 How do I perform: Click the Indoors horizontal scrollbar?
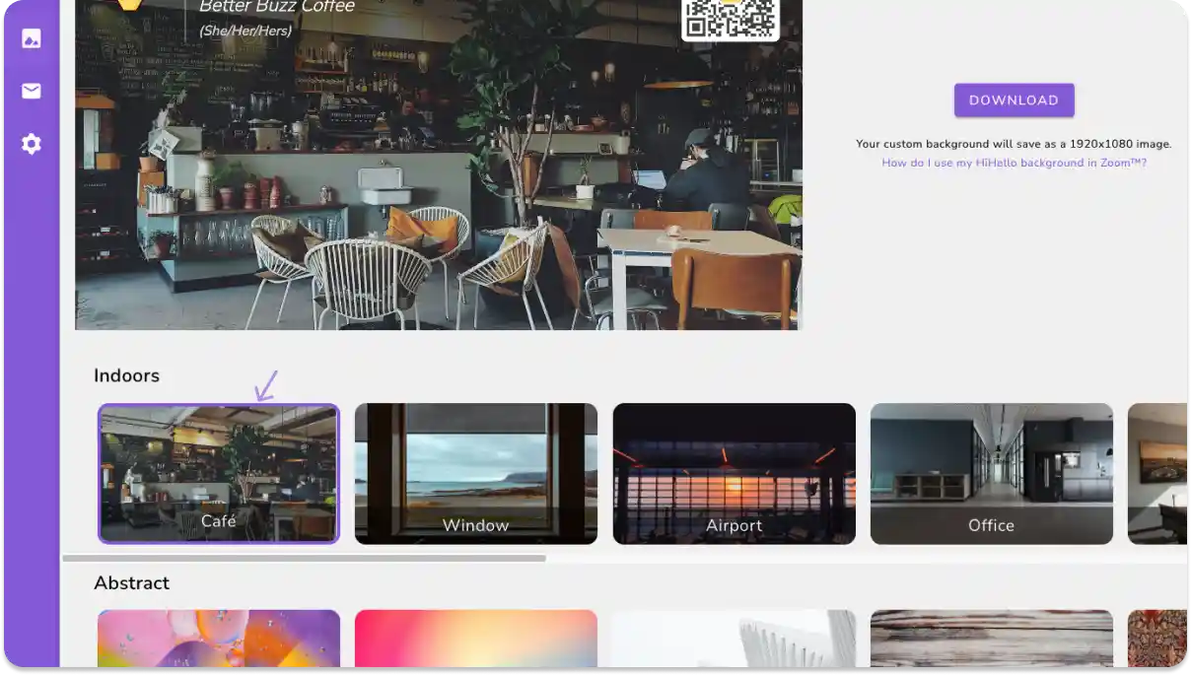tap(305, 558)
